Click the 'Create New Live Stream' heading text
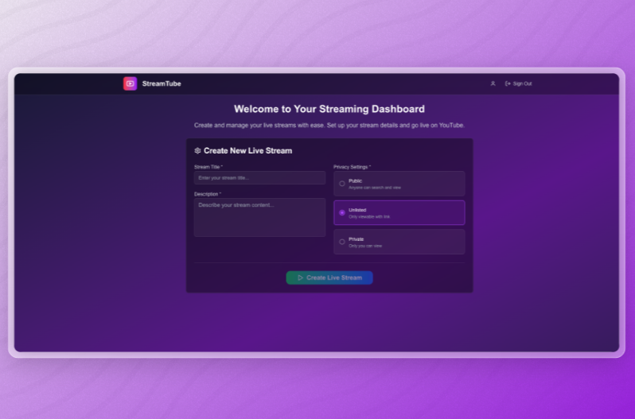The image size is (635, 419). (247, 151)
